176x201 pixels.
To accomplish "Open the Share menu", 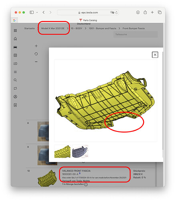I will tap(145, 12).
